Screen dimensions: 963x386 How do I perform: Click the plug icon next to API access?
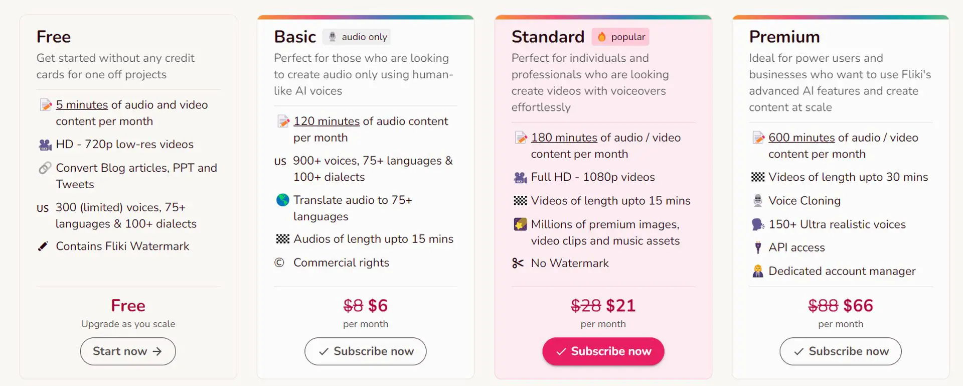pos(758,247)
